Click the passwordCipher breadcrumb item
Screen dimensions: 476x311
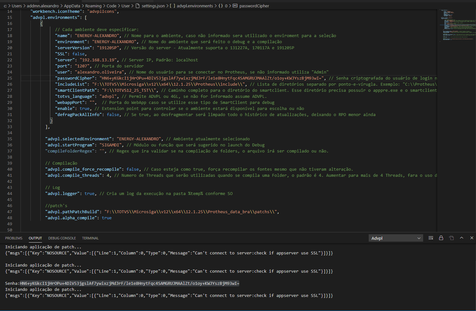[x=255, y=5]
